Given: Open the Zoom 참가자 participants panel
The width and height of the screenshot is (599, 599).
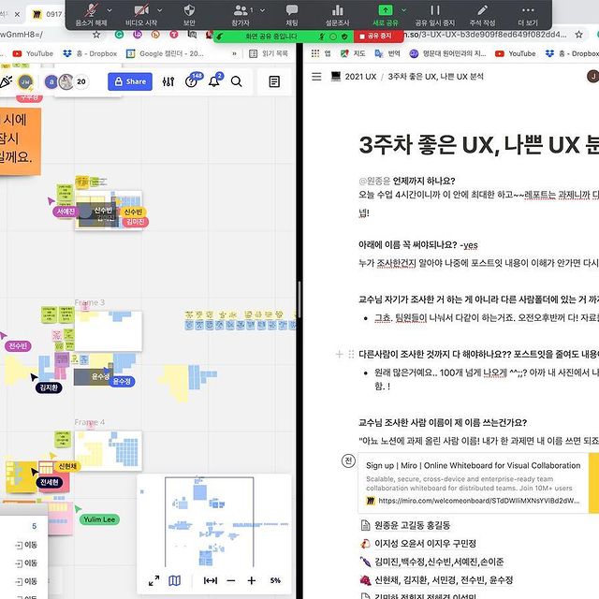Looking at the screenshot, I should 242,14.
